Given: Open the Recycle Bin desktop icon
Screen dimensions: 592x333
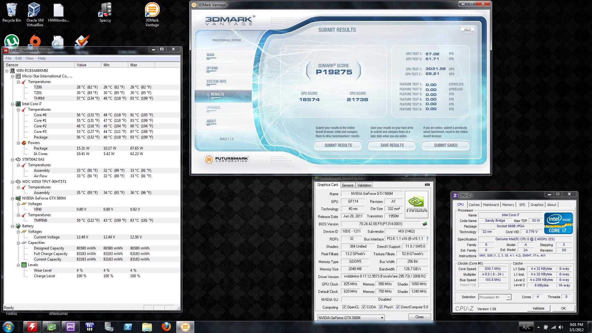Looking at the screenshot, I should tap(12, 12).
